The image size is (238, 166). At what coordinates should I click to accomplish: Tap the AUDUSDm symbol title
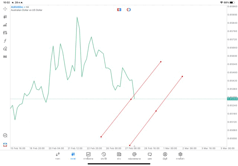coord(17,7)
